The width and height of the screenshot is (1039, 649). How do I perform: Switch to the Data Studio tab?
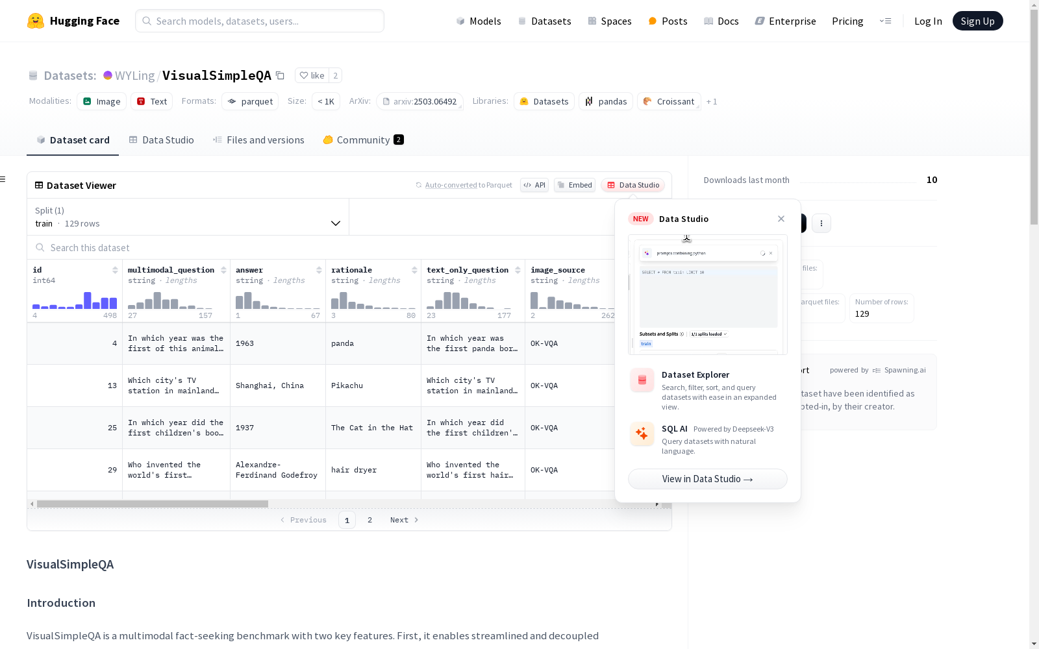point(161,140)
